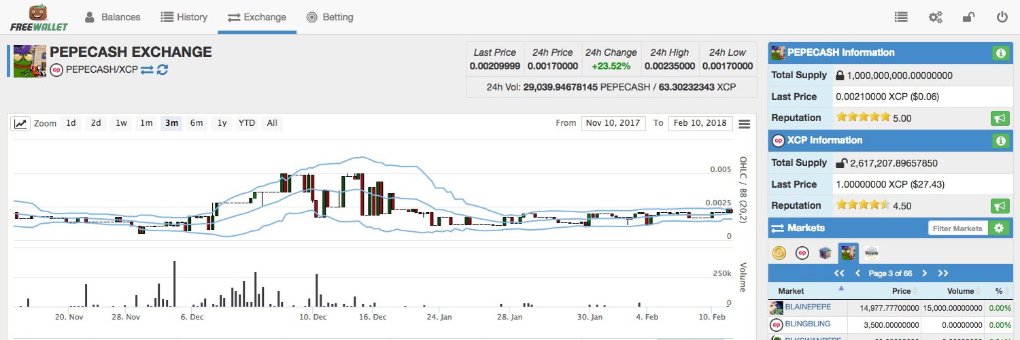Image resolution: width=1020 pixels, height=340 pixels.
Task: Open the address list icon in header
Action: [902, 17]
